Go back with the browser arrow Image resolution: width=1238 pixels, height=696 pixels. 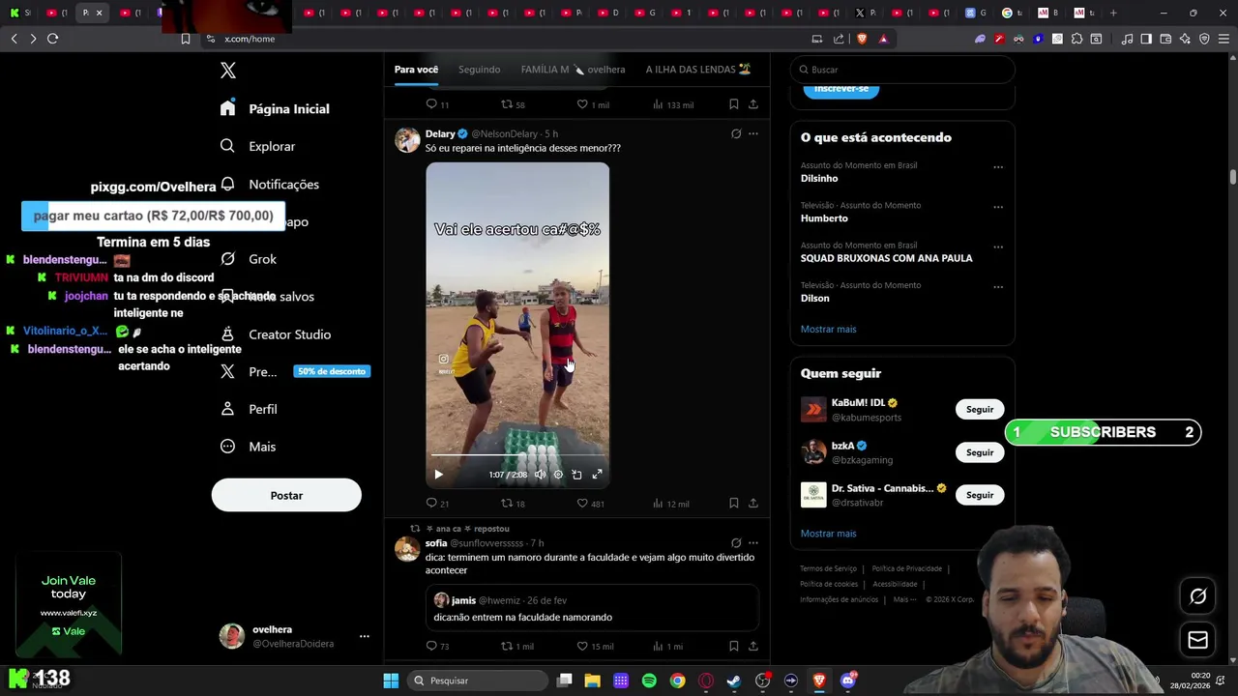tap(14, 39)
